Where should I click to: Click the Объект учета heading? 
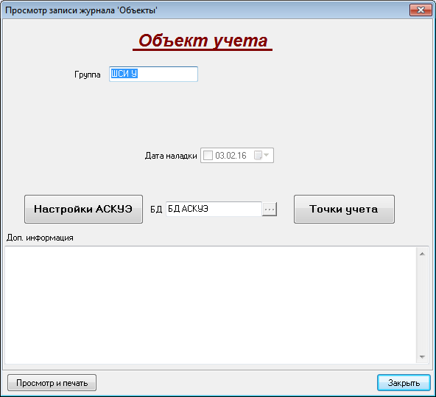point(203,41)
